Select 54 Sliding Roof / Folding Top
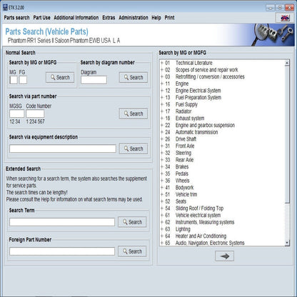Viewport: 297px width, 297px height. point(194,208)
